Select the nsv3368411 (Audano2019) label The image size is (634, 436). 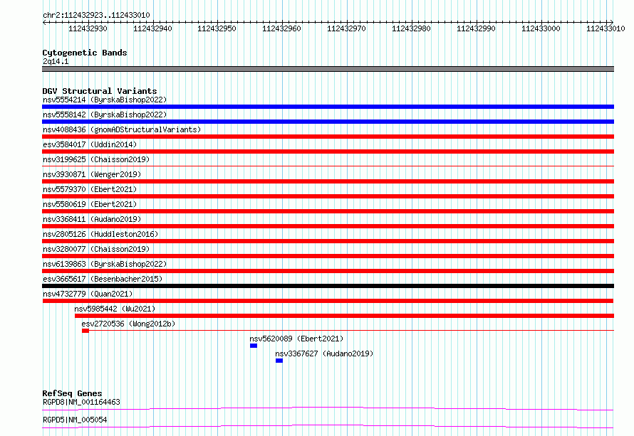pos(92,219)
